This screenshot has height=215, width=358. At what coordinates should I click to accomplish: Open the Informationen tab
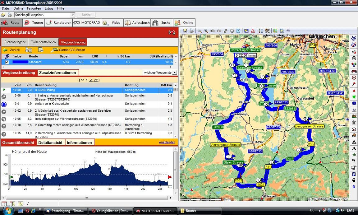(80, 143)
